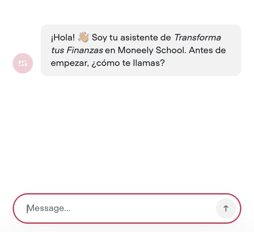
Task: Click the blinking text cursor in the input
Action: click(x=27, y=208)
